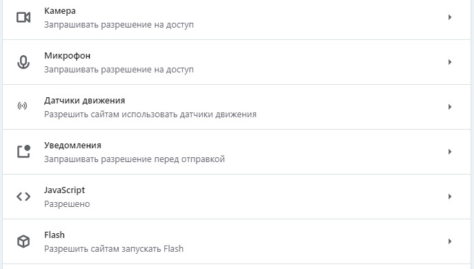Click the Микрофон microphone icon

(x=23, y=62)
